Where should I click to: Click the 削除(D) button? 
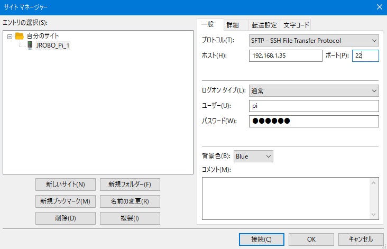(x=66, y=218)
